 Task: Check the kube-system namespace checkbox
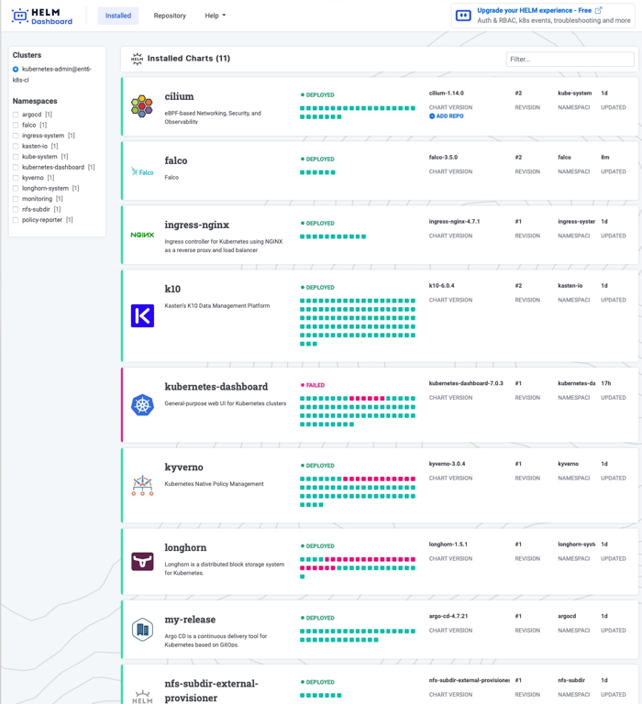coord(16,157)
